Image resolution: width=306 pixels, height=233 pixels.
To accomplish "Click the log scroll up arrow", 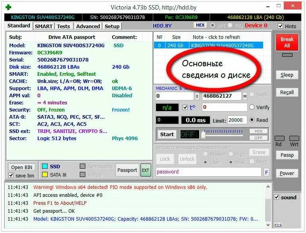I will point(268,187).
